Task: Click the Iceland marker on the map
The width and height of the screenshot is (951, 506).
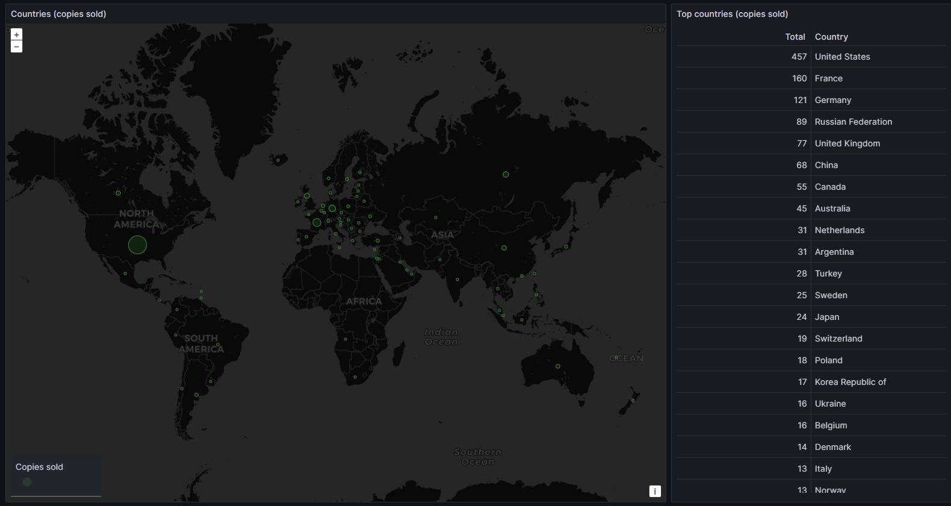Action: (x=277, y=160)
